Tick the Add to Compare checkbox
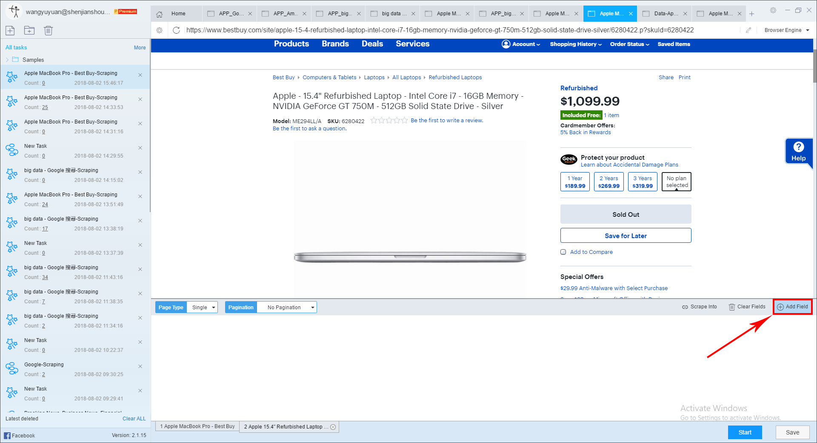Image resolution: width=817 pixels, height=443 pixels. [x=563, y=252]
